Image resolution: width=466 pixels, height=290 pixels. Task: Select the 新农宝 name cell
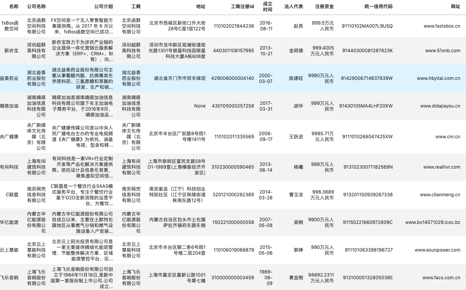coord(11,51)
